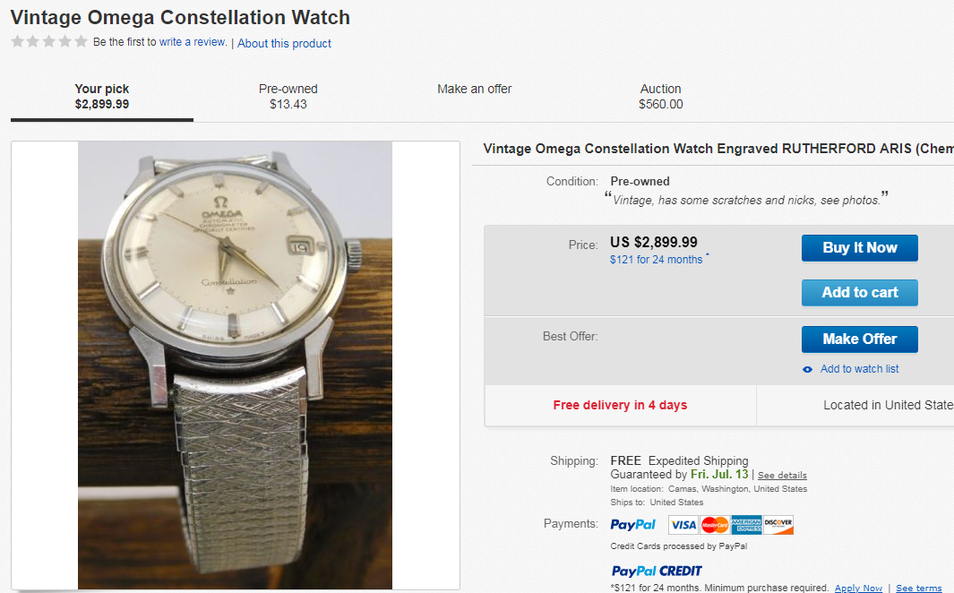Open the Make an offer tab
The height and width of the screenshot is (593, 954).
click(475, 89)
